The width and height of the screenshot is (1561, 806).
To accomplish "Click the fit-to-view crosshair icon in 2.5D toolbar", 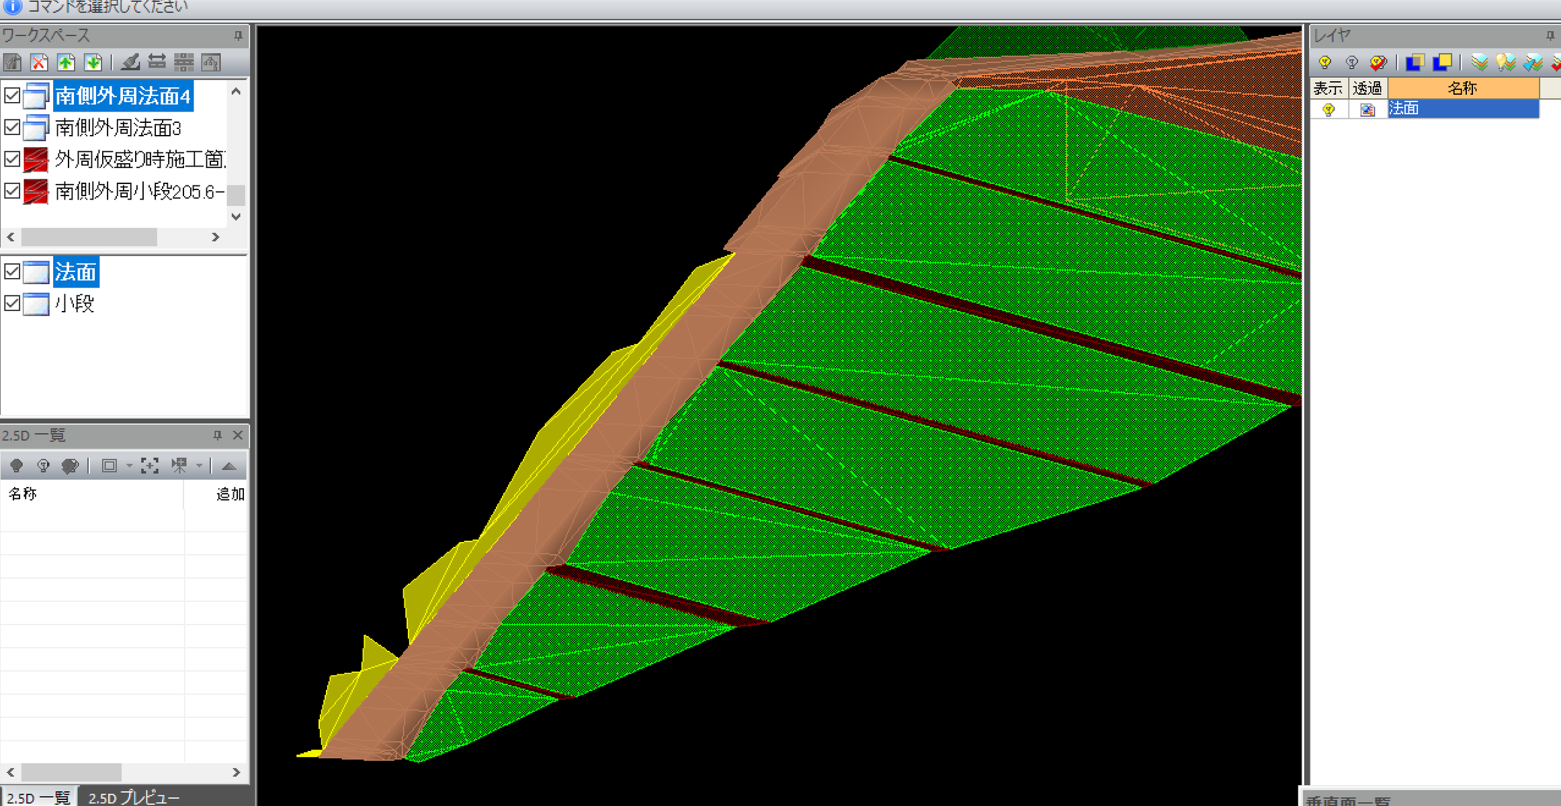I will point(150,465).
